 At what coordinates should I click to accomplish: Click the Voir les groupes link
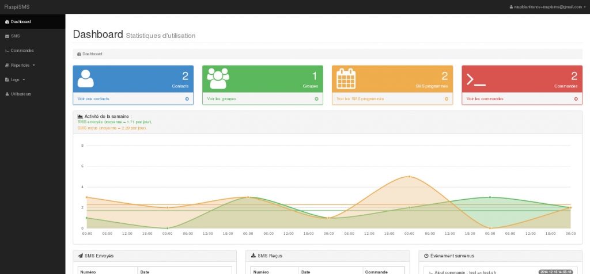point(222,99)
